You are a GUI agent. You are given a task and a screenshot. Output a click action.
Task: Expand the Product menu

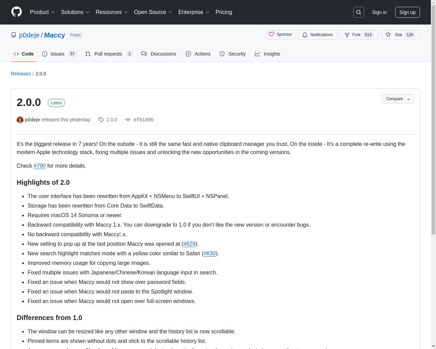tap(42, 12)
